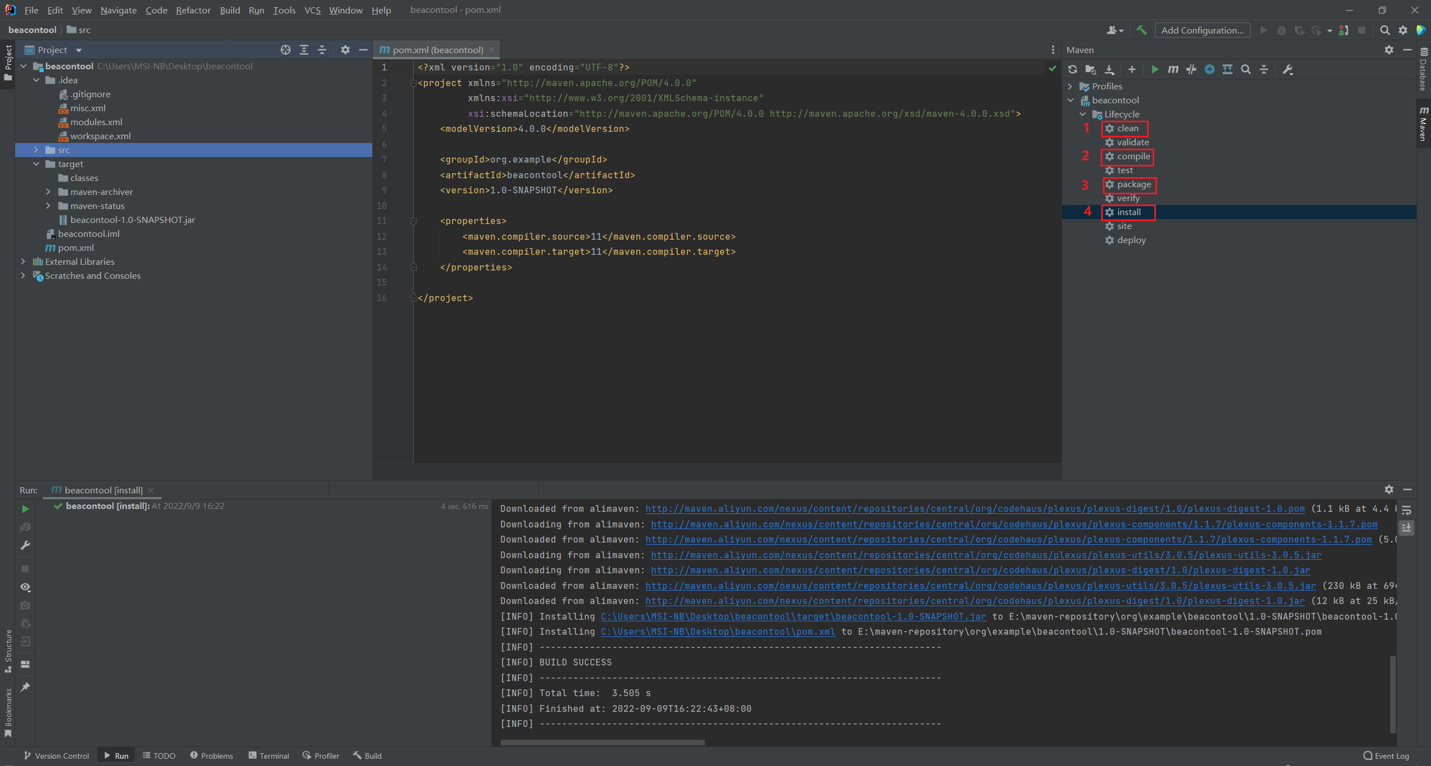Switch to Problems tool tab
Image resolution: width=1431 pixels, height=766 pixels.
(211, 755)
